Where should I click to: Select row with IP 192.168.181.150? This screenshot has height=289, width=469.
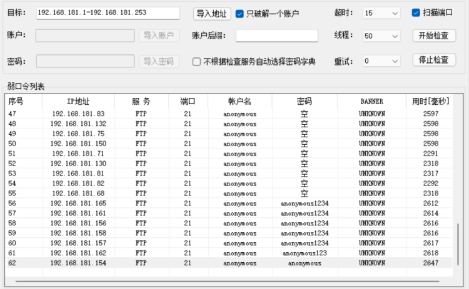pyautogui.click(x=229, y=144)
